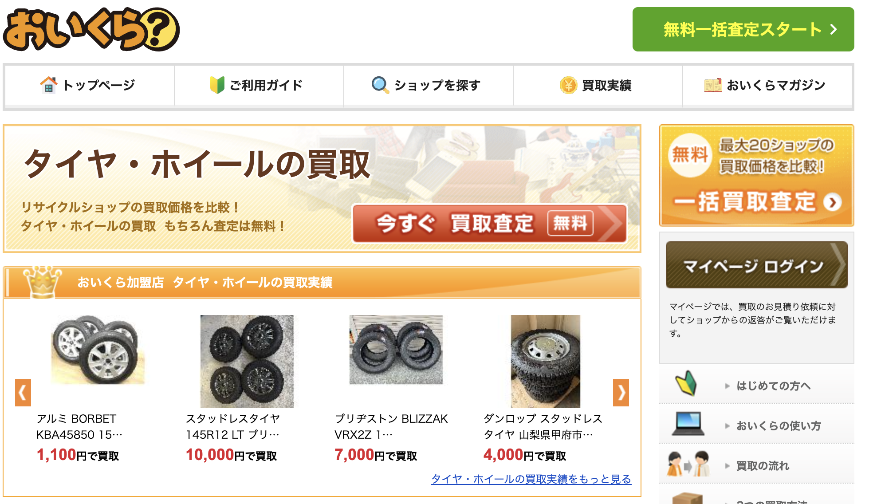
Task: Click the green shield icon for ご利用ガイド
Action: 217,85
